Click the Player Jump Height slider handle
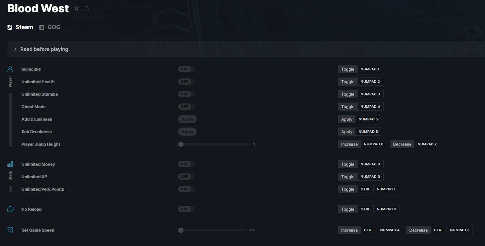The width and height of the screenshot is (485, 246). [x=181, y=144]
